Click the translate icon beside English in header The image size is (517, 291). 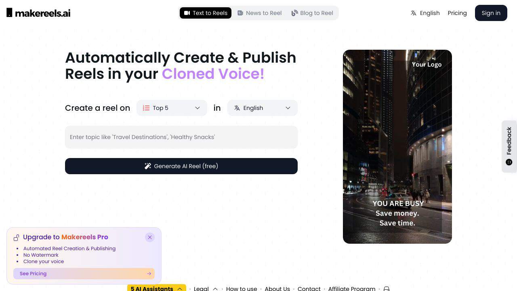click(x=414, y=13)
